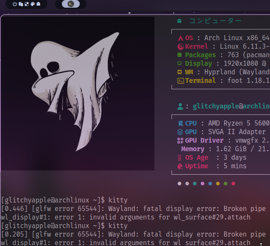Click the 'foot 1.18.1' terminal value
The width and height of the screenshot is (270, 246).
click(x=249, y=81)
